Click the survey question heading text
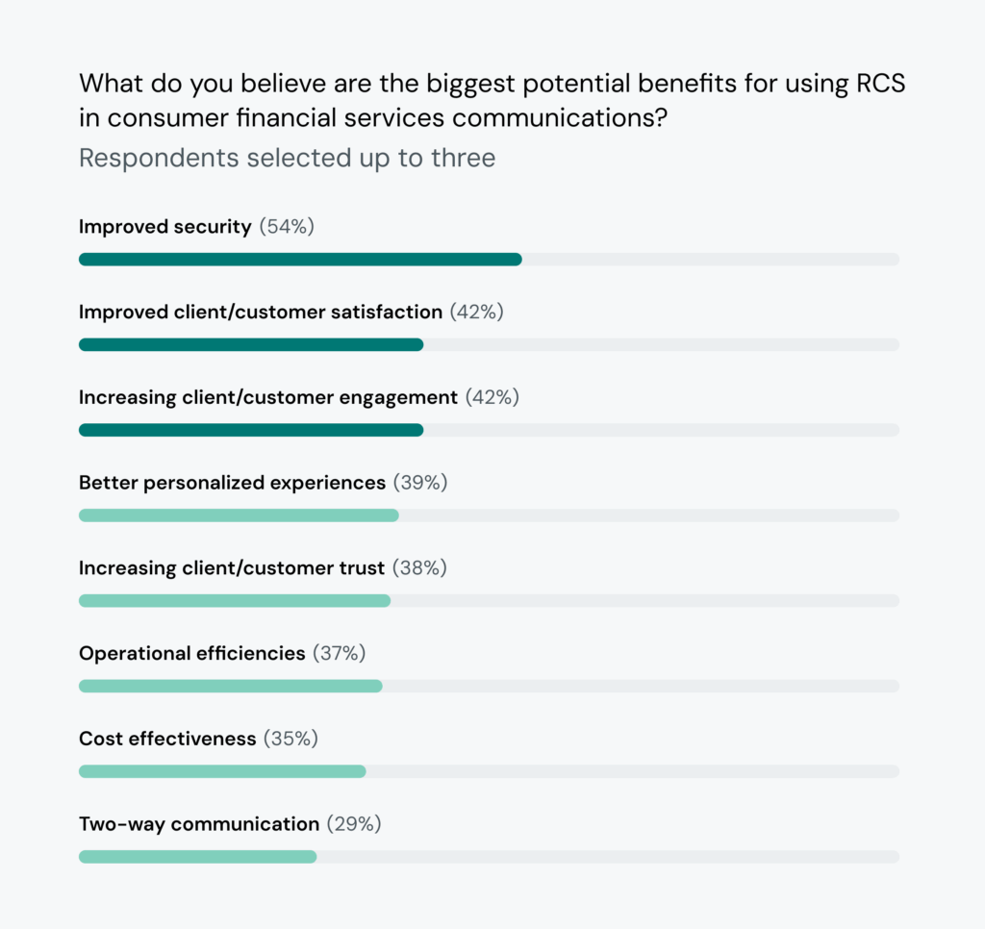Screen dimensions: 985x929 (492, 101)
